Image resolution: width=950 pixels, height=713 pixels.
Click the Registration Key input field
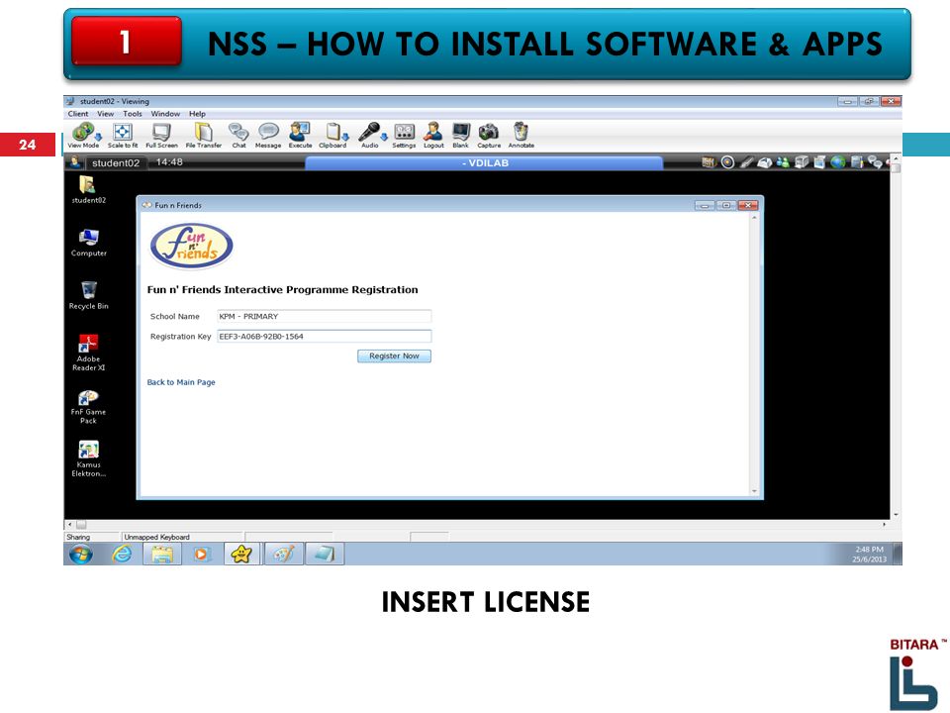(325, 336)
